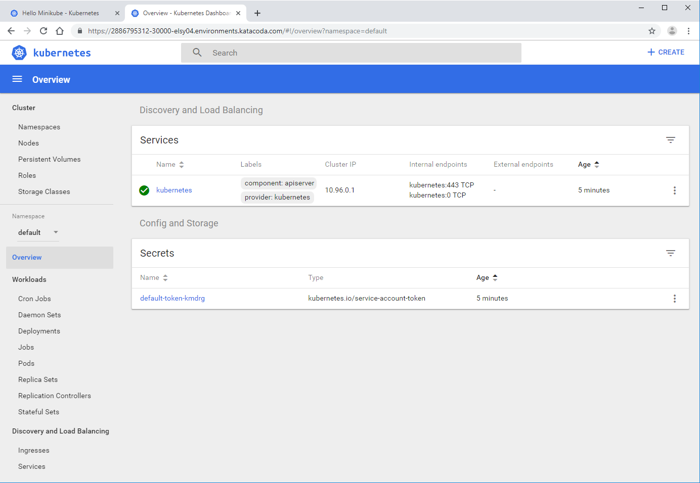Open the default namespace dropdown
This screenshot has height=483, width=700.
(x=38, y=232)
